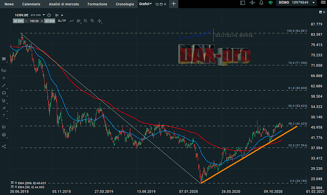Click the 45.958 value on price axis

(x=316, y=127)
